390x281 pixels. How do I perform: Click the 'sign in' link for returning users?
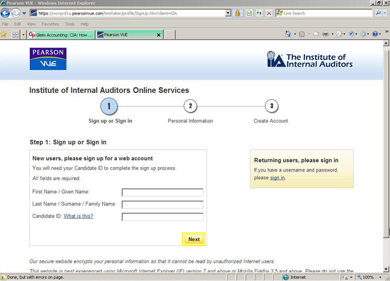click(x=277, y=178)
